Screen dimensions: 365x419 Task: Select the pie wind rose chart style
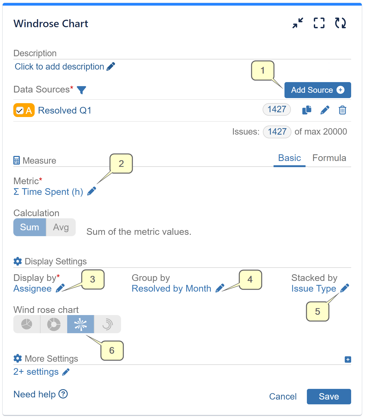point(27,324)
